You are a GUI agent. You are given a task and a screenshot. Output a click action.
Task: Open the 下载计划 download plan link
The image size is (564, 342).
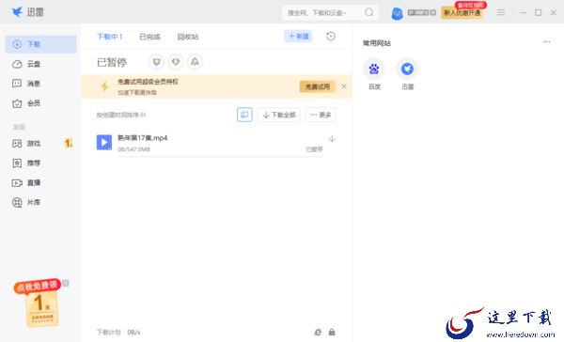pos(109,333)
